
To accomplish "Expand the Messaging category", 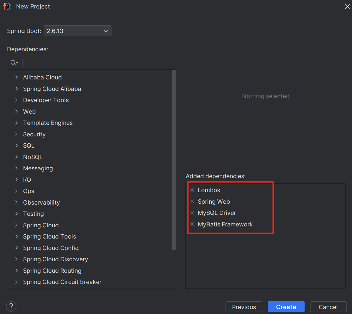I will [x=16, y=168].
